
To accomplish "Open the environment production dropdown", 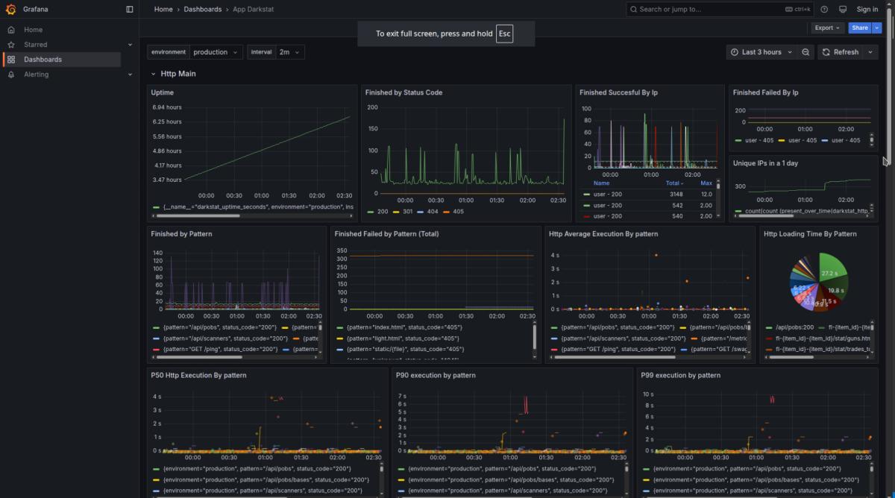I will pos(216,52).
